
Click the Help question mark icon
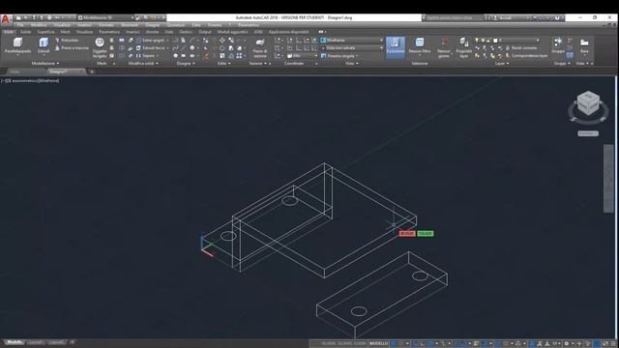coord(557,17)
